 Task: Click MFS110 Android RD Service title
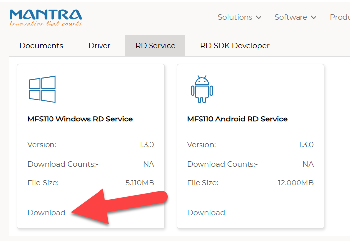coord(237,119)
